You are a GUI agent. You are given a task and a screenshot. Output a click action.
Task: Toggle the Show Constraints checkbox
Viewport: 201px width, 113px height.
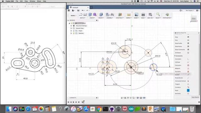188,50
